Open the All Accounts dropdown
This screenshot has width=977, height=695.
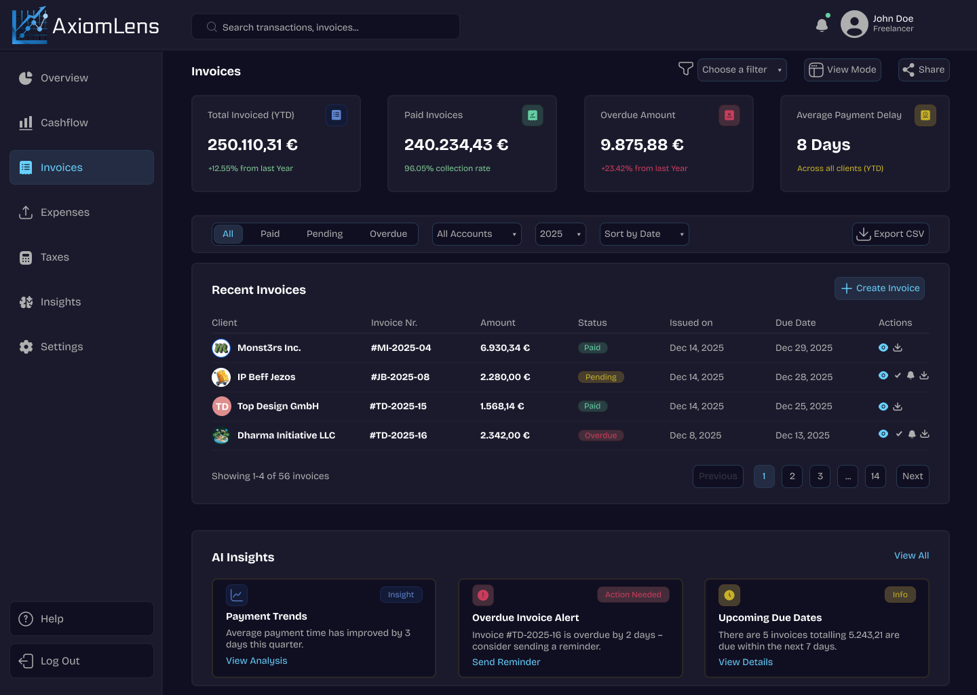pyautogui.click(x=476, y=233)
